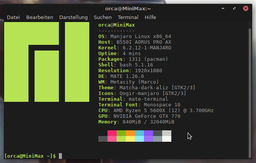Click the Theme line Matcha-dark-aliz
The width and height of the screenshot is (256, 163).
pos(147,88)
